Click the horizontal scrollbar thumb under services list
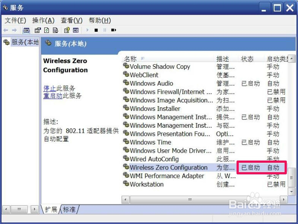This screenshot has height=224, width=298. pos(190,200)
